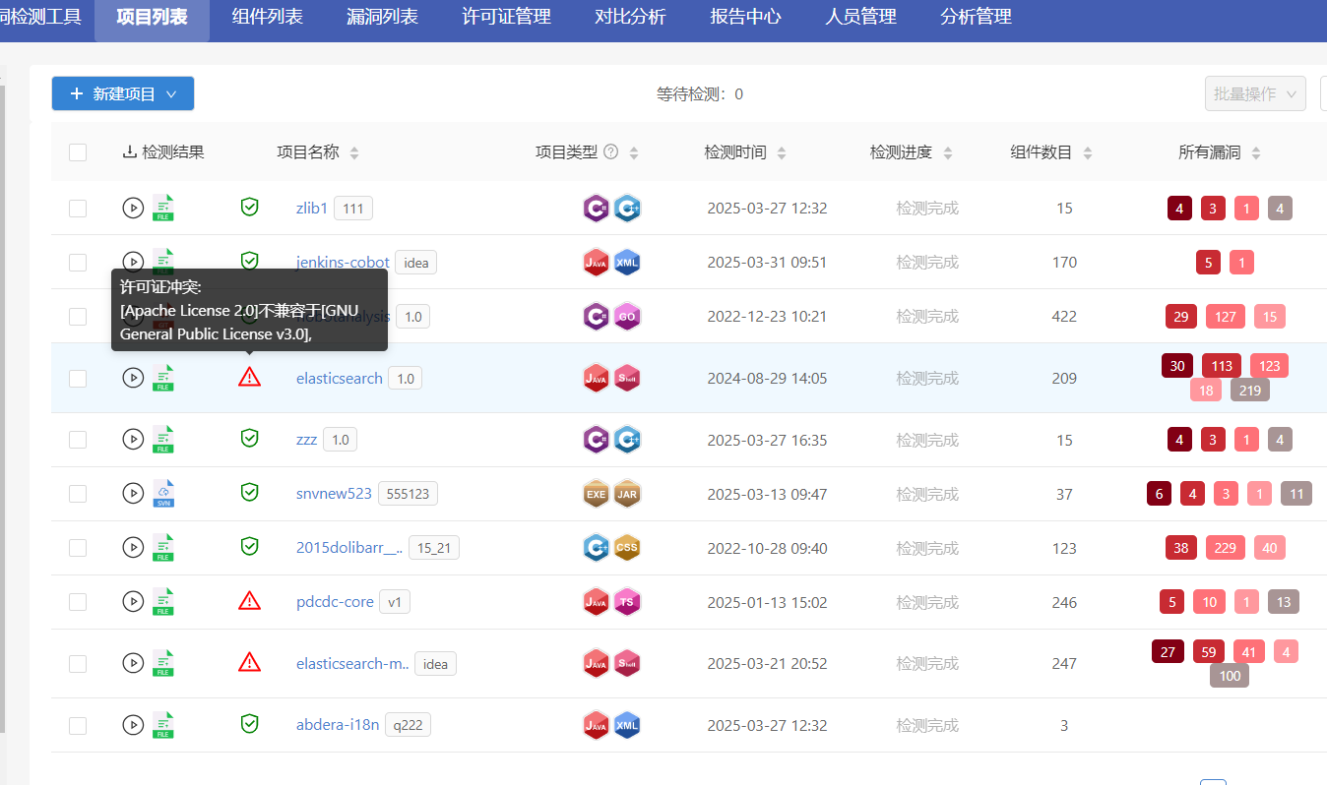
Task: Open the 漏洞列表 tab
Action: (383, 17)
